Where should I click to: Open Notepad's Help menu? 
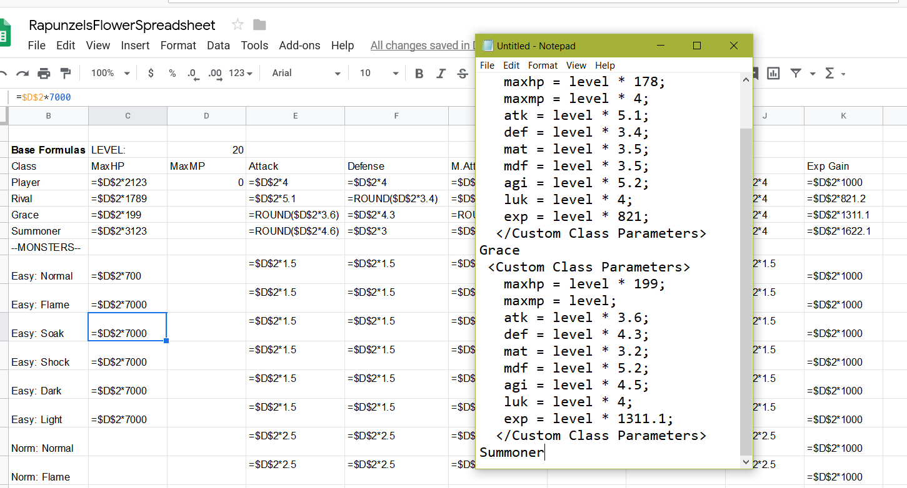pyautogui.click(x=605, y=65)
